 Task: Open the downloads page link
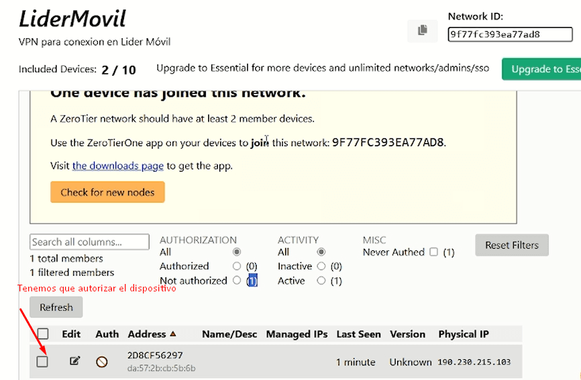coord(118,166)
